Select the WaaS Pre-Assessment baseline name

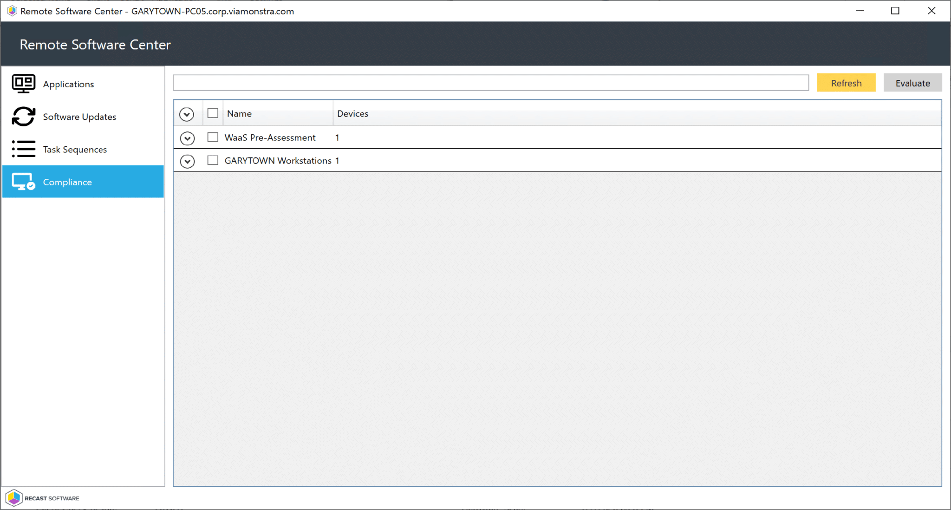pos(270,137)
